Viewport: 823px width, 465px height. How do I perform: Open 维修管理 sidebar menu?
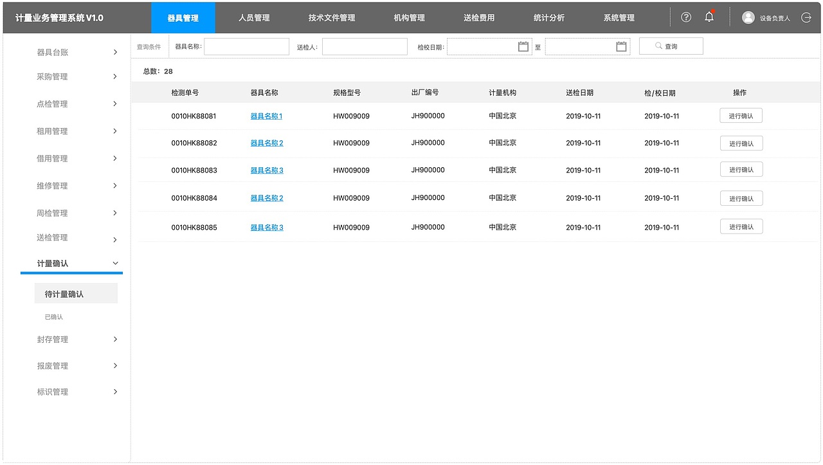(52, 186)
